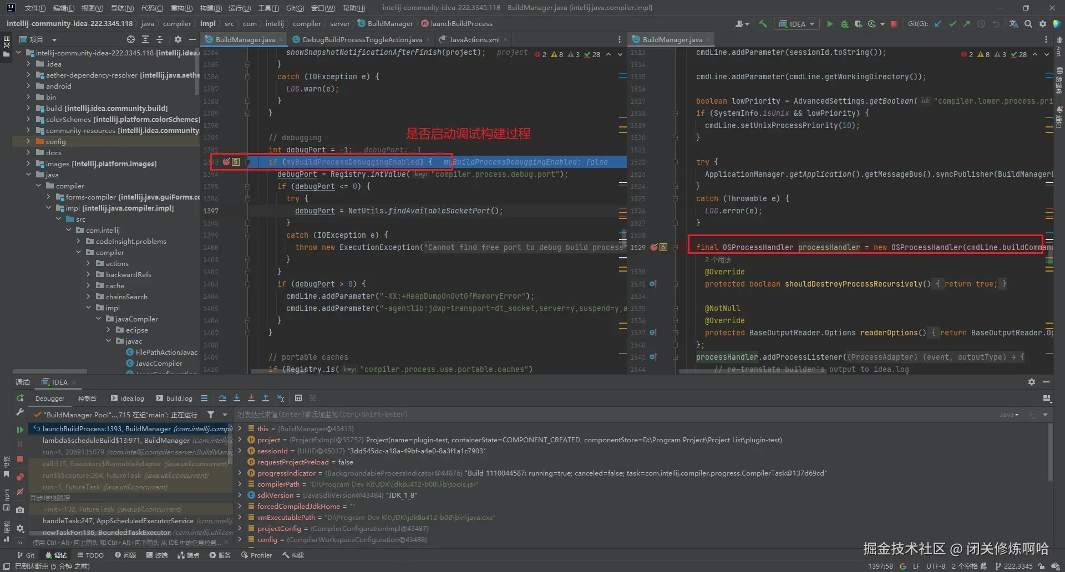
Task: Click the Debug bug icon in toolbar
Action: click(844, 24)
